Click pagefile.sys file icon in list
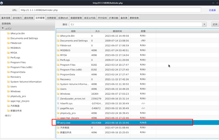This screenshot has width=219, height=140. [x=58, y=108]
